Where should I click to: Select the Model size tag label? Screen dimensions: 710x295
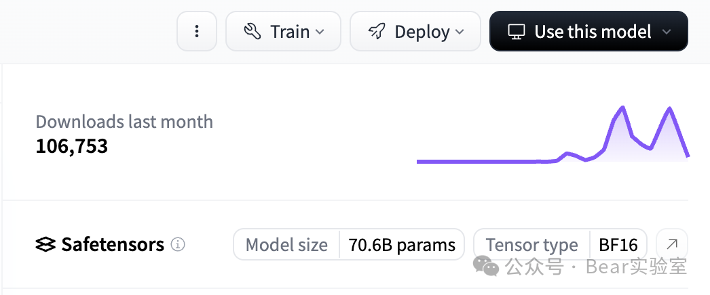(286, 244)
